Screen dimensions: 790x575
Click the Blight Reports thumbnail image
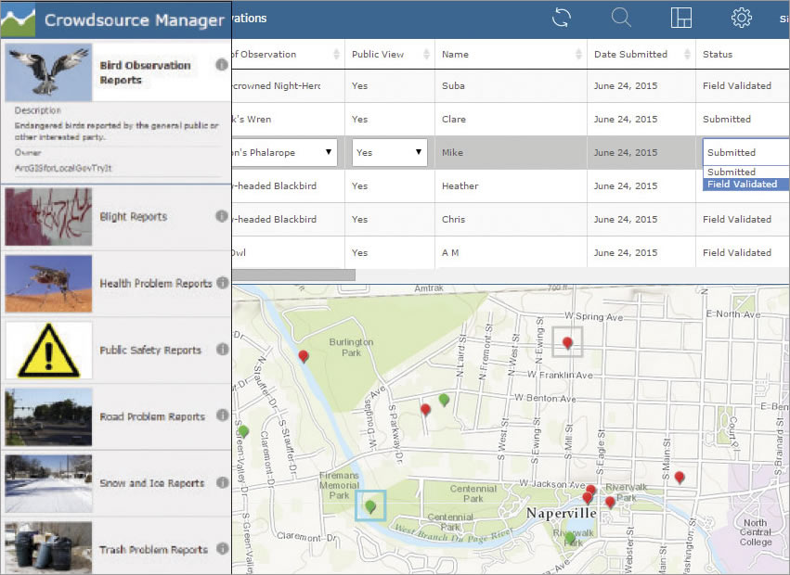tap(47, 216)
